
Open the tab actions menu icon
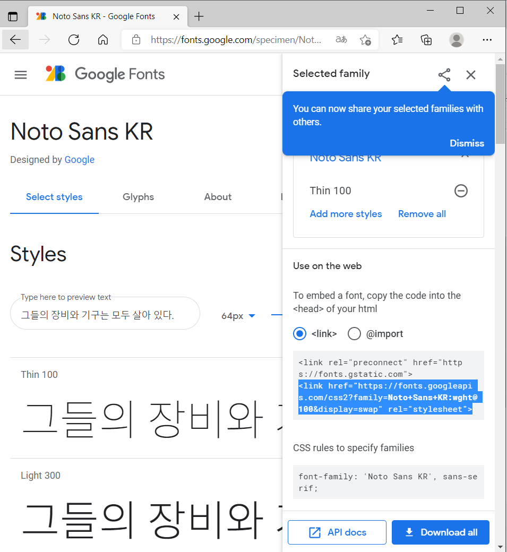[13, 16]
